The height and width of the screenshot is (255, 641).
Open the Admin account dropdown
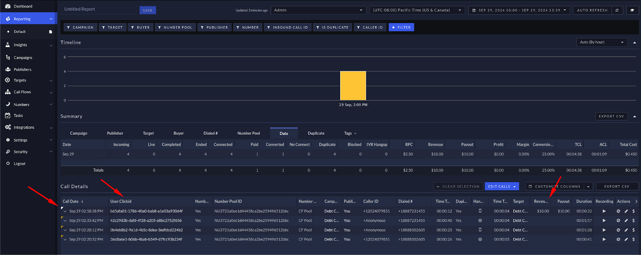319,10
